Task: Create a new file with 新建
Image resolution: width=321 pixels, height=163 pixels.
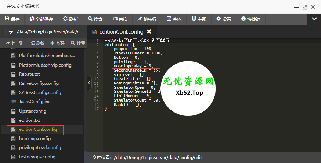Action: coord(58,43)
